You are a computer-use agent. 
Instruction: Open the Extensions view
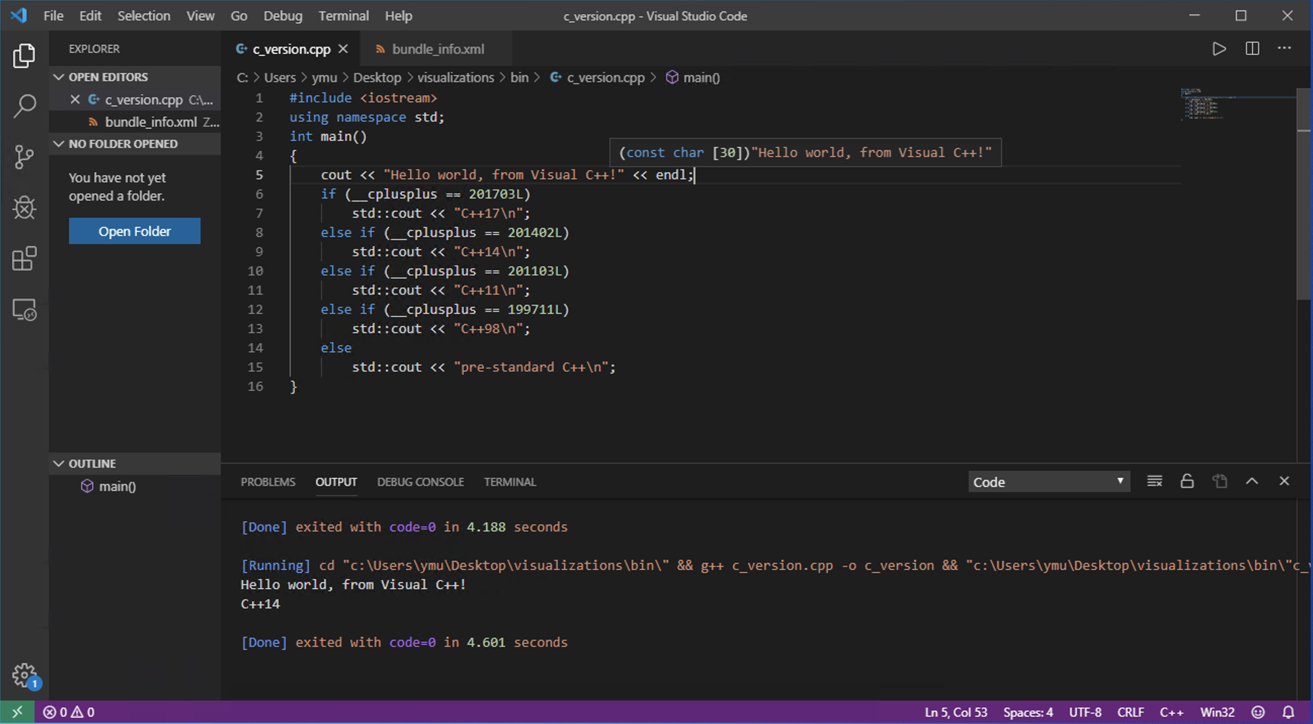(x=24, y=259)
